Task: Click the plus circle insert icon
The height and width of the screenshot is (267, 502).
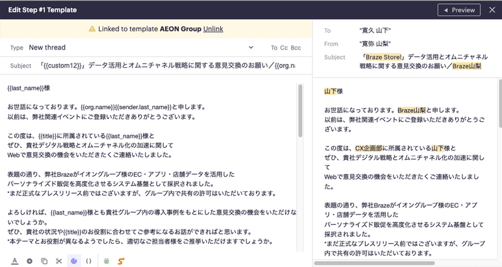Action: 29,261
